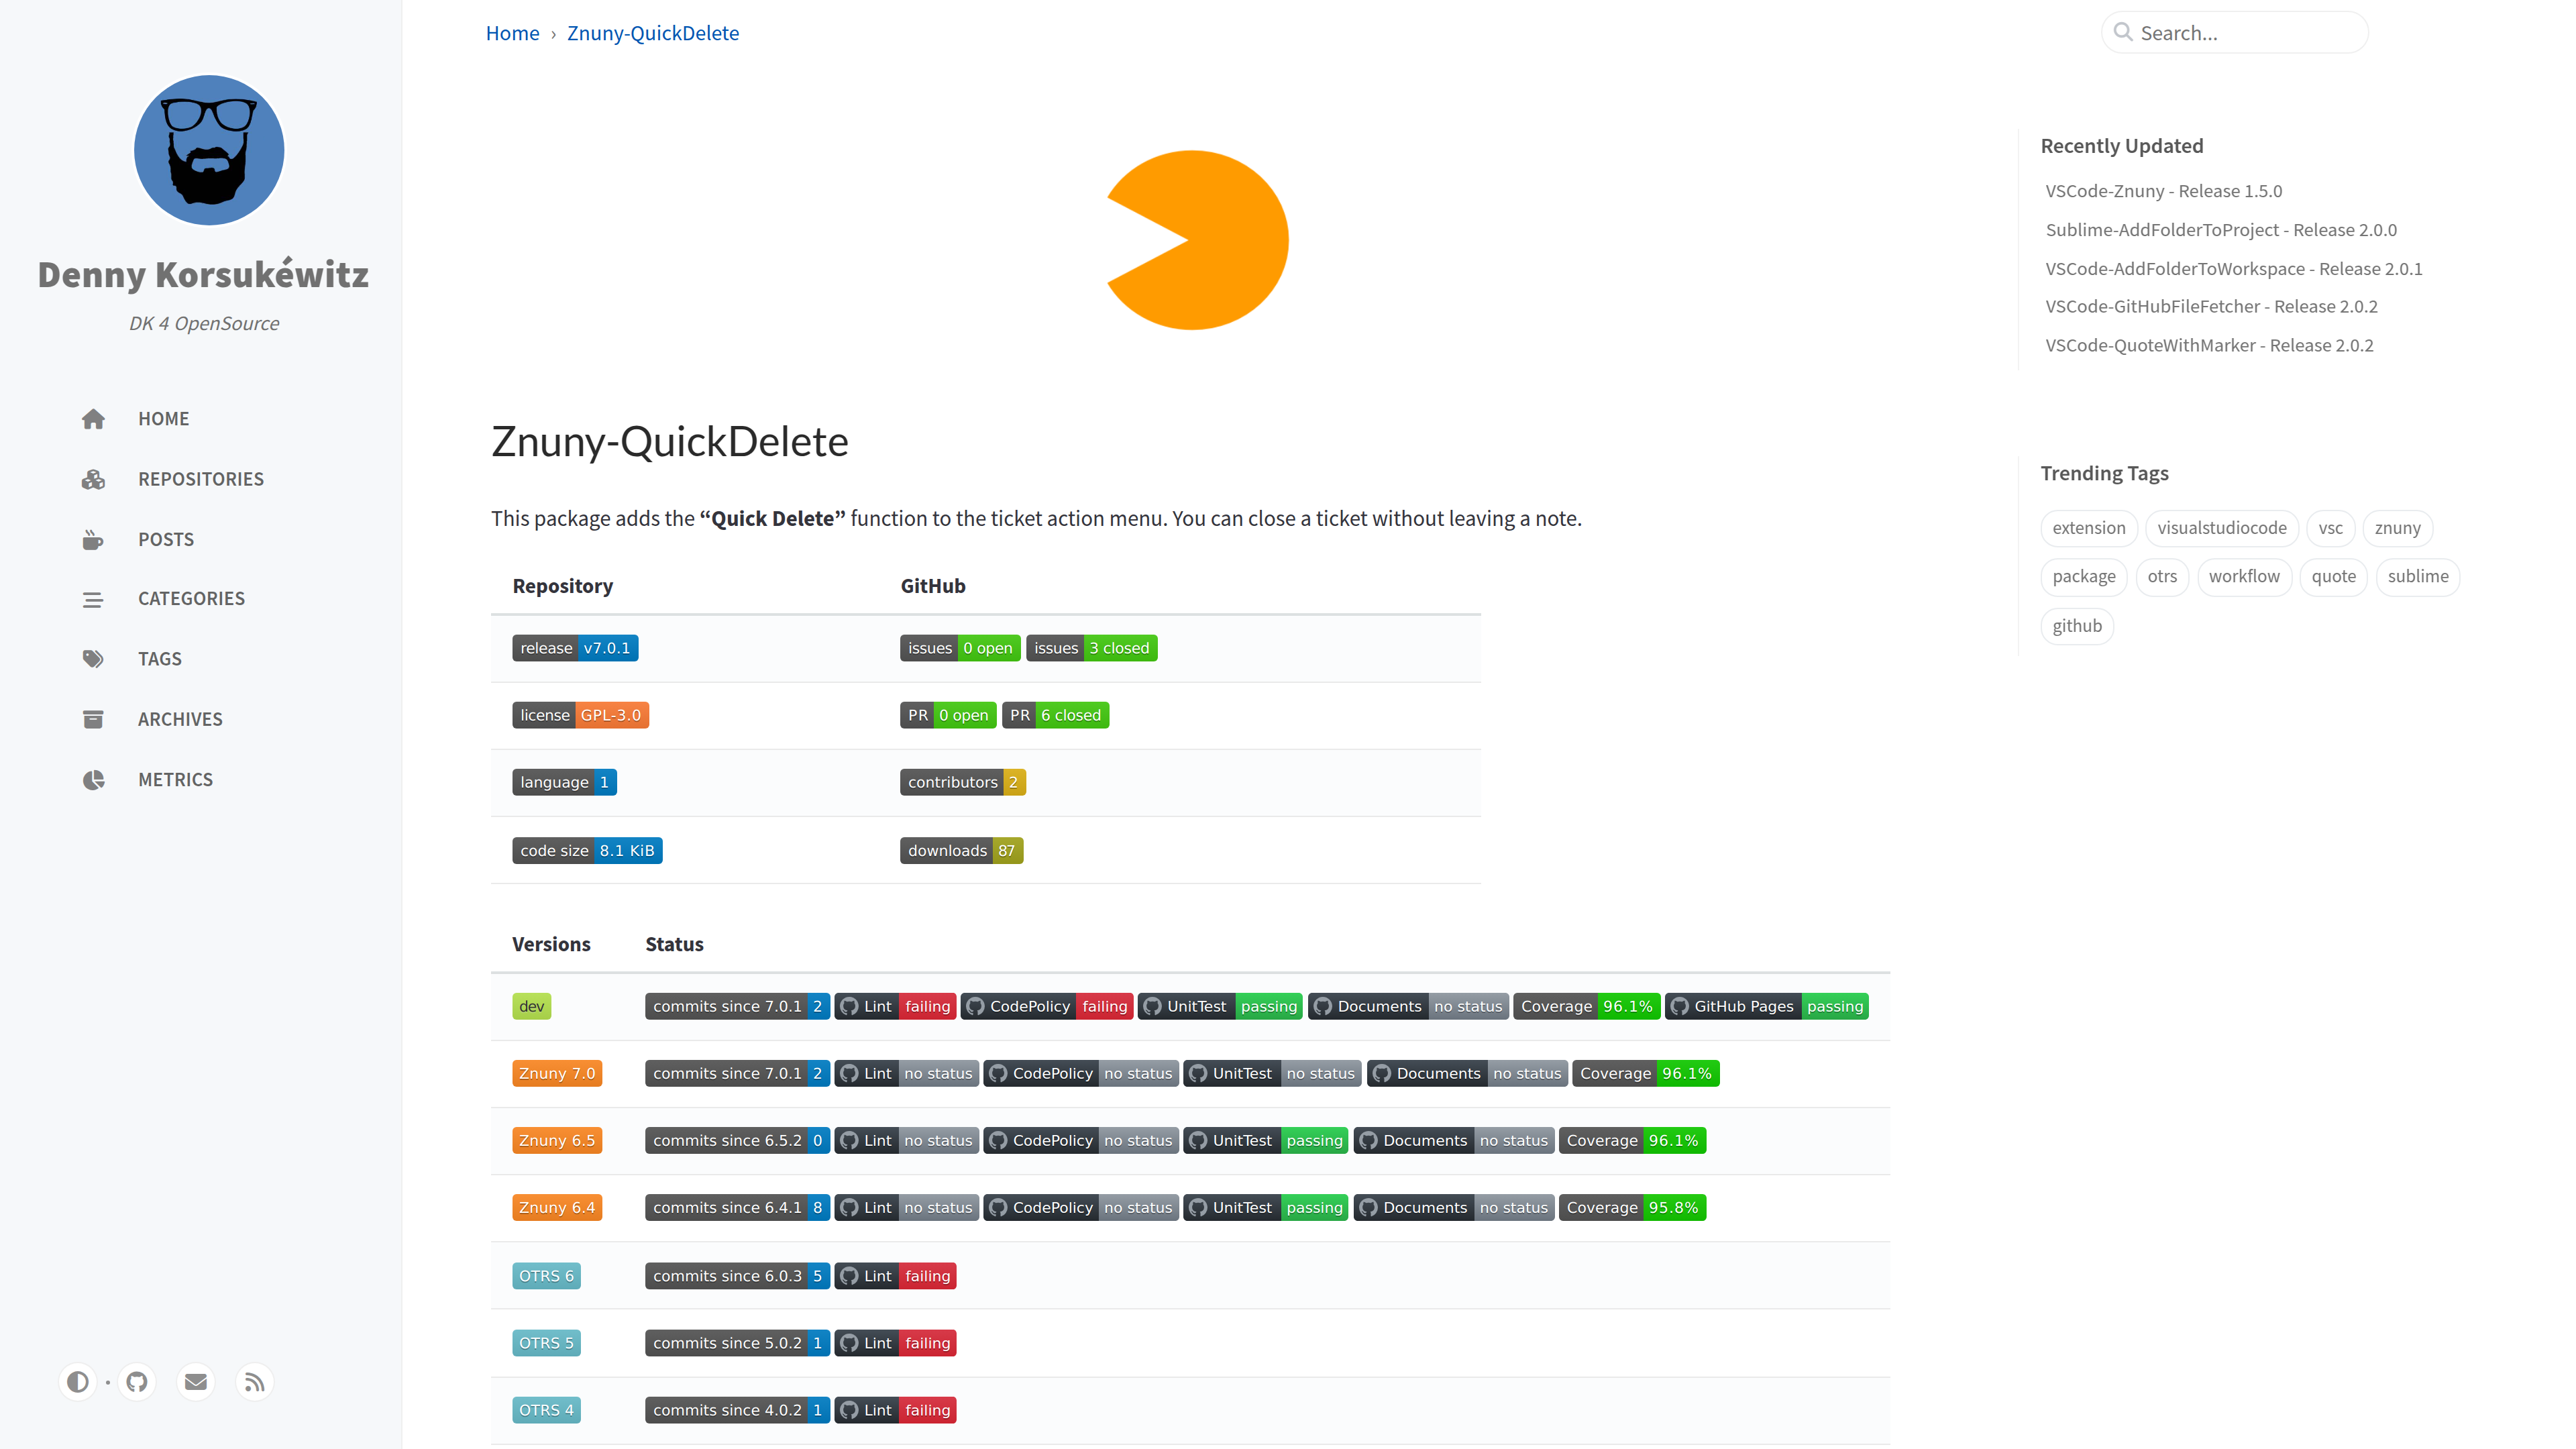The height and width of the screenshot is (1449, 2576).
Task: Open TAGS in the sidebar menu
Action: click(x=160, y=659)
